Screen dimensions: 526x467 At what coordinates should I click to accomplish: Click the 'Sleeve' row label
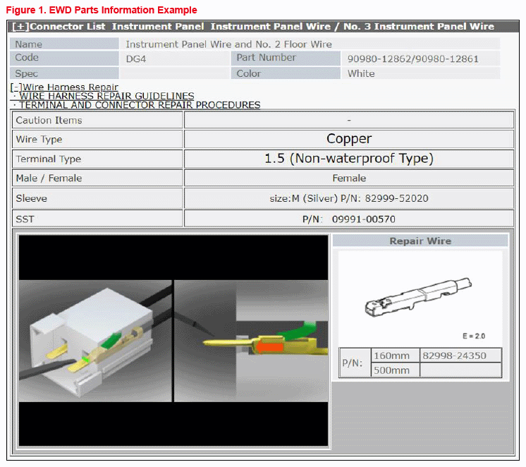(x=97, y=198)
